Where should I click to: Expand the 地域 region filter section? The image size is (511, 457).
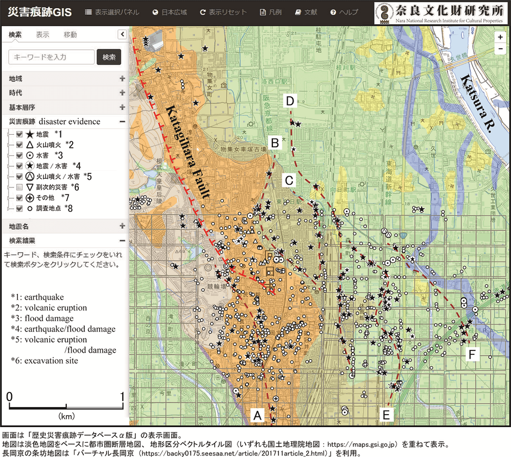[x=122, y=78]
